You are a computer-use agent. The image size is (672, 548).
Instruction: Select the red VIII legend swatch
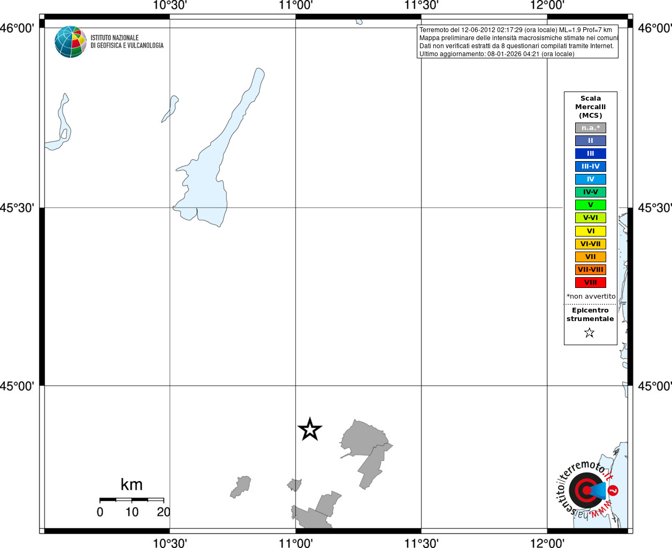591,283
